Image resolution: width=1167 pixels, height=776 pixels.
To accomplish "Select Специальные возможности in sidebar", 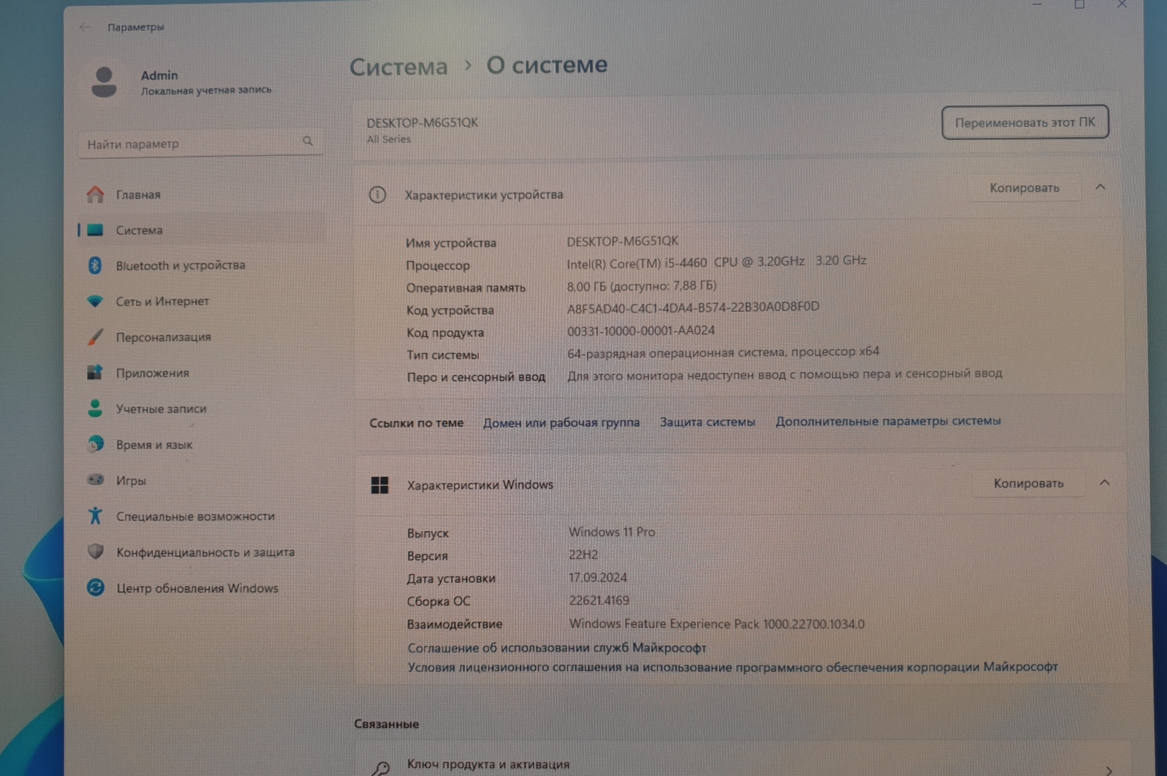I will click(195, 517).
